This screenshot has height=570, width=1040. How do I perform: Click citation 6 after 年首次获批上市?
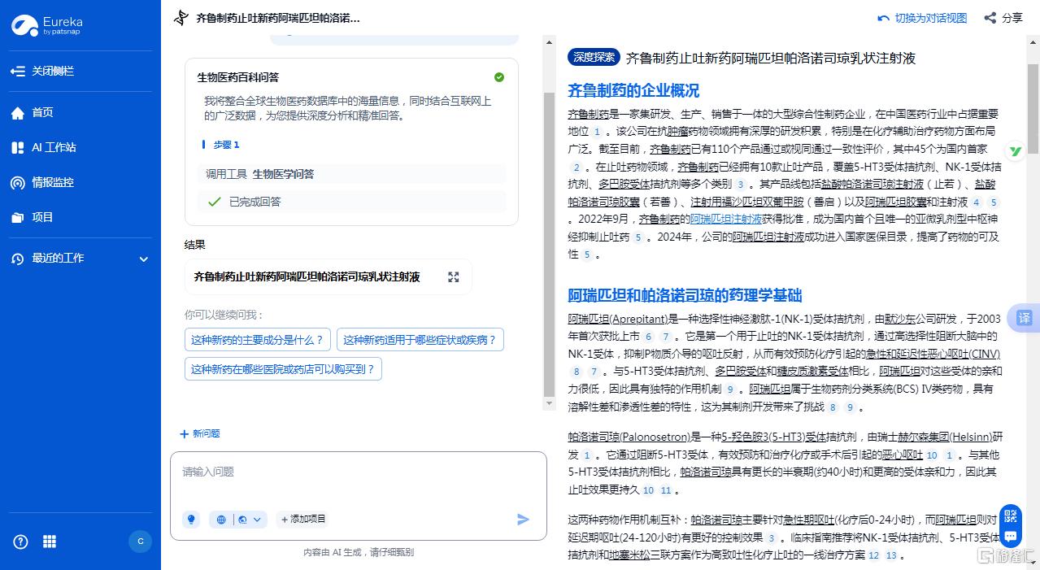click(x=648, y=337)
